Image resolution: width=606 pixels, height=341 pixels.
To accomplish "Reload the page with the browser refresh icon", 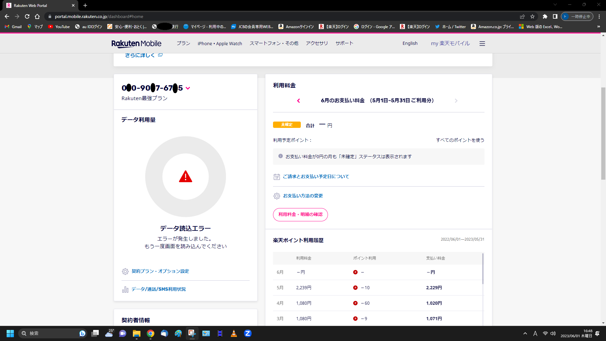I will pos(27,16).
